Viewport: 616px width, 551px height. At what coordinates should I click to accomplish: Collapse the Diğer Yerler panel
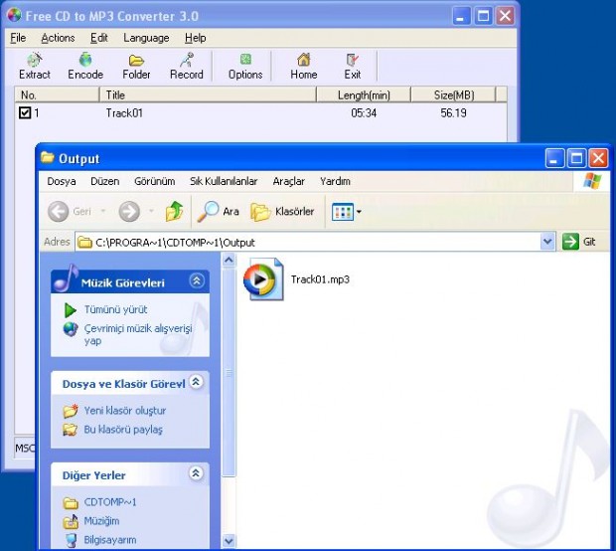pyautogui.click(x=196, y=473)
